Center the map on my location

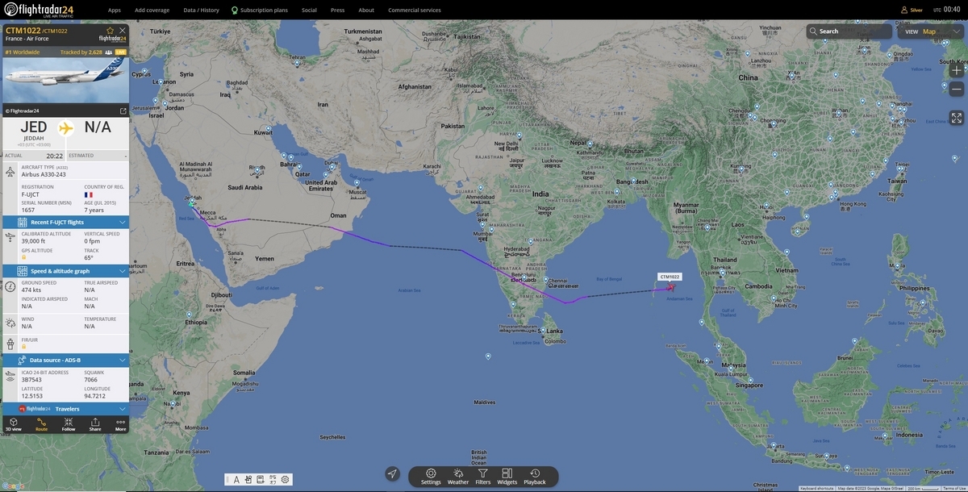(392, 474)
